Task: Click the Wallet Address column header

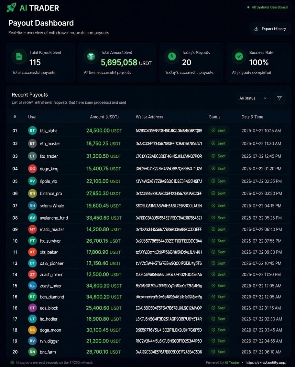Action: [x=149, y=117]
